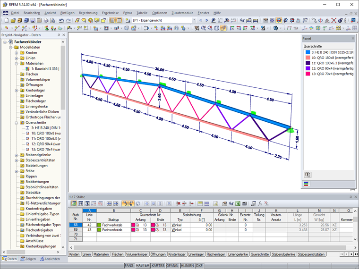
Task: Expand the Knoten tree node
Action: [17, 52]
